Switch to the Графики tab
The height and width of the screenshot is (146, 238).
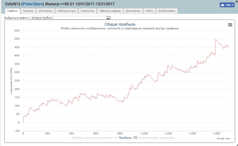(13, 11)
